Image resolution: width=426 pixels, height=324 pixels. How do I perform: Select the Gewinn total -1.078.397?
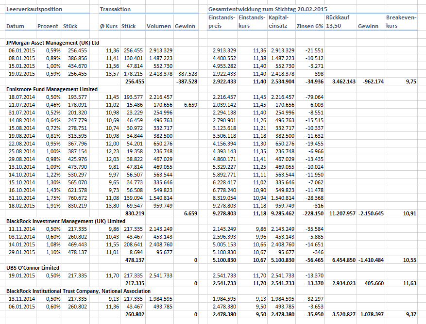click(371, 314)
